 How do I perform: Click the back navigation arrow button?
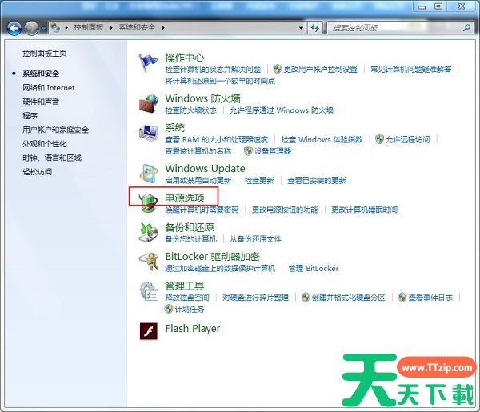pyautogui.click(x=14, y=28)
